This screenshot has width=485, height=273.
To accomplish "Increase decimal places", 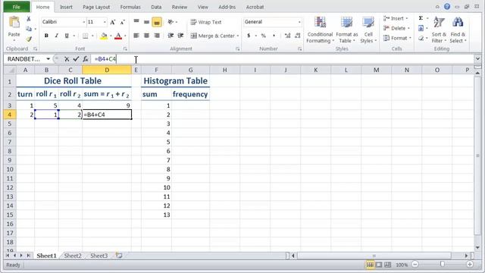I will coord(288,36).
